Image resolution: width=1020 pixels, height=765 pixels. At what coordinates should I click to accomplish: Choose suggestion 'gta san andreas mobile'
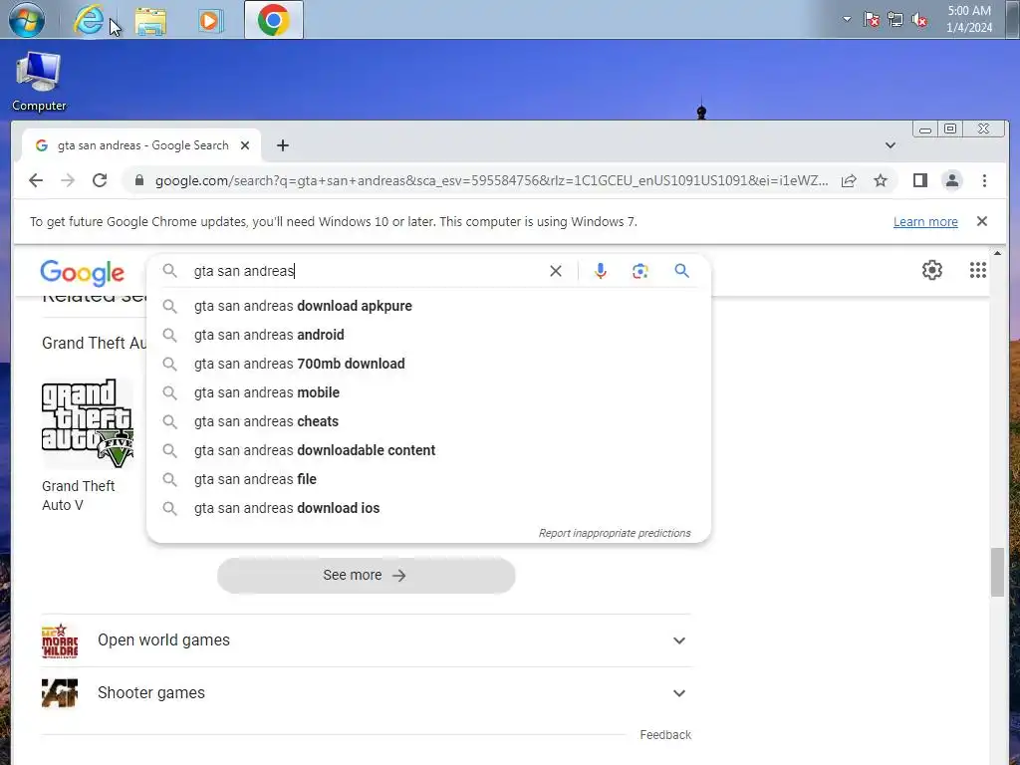(x=428, y=392)
